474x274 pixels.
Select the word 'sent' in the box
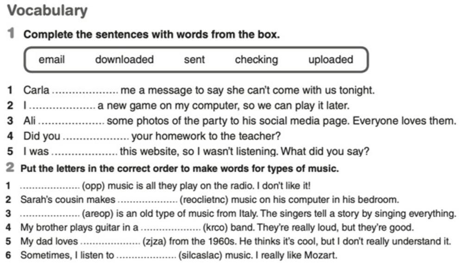click(x=194, y=60)
